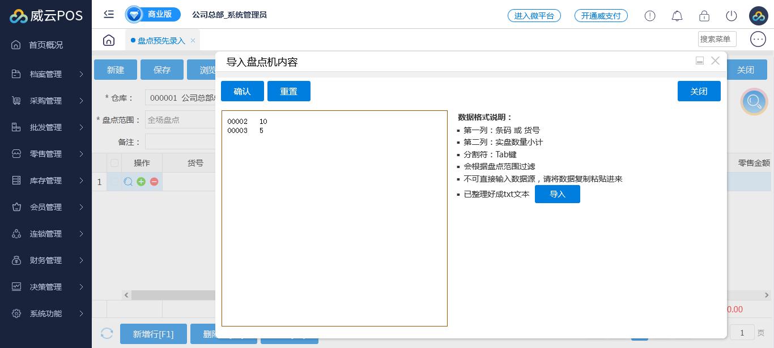
Task: Click the power logout icon
Action: pos(731,16)
